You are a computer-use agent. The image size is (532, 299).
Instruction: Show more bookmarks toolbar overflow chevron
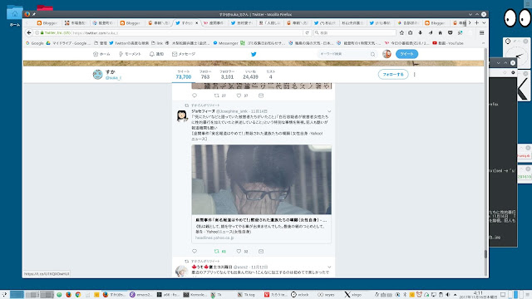[x=483, y=43]
